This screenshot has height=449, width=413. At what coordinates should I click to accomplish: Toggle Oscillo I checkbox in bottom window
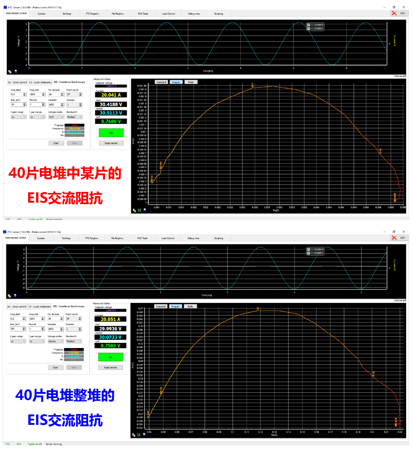pyautogui.click(x=308, y=253)
